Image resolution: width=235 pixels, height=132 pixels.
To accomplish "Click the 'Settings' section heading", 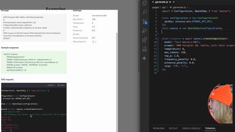I will tap(77, 11).
